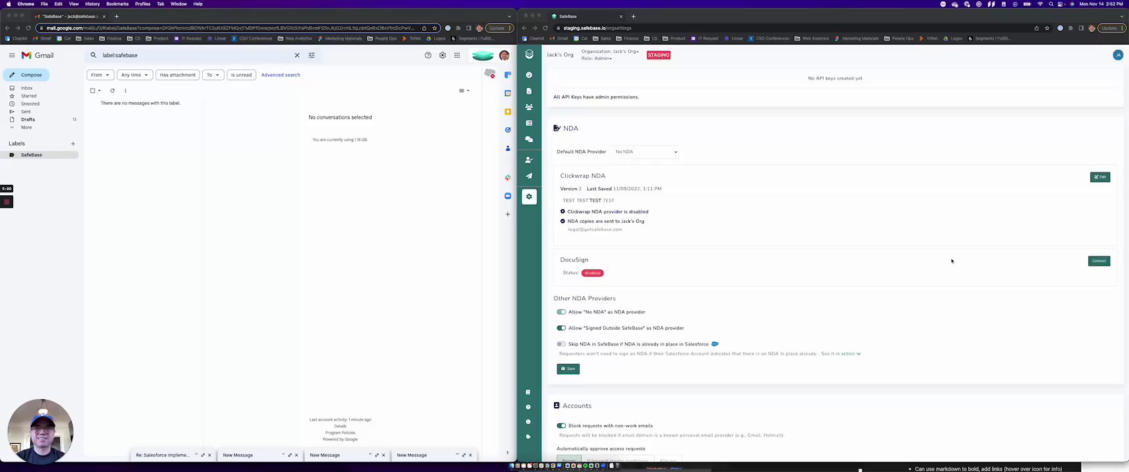Select the settings gear in SafeBase sidebar
The width and height of the screenshot is (1129, 472).
click(x=529, y=197)
